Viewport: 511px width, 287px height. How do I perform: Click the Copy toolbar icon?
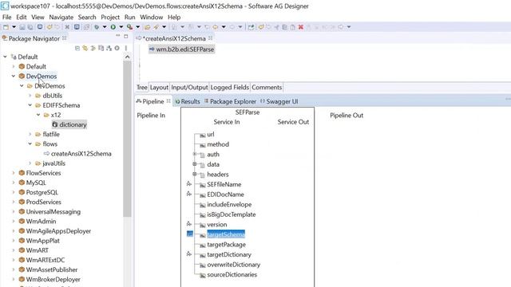284,27
